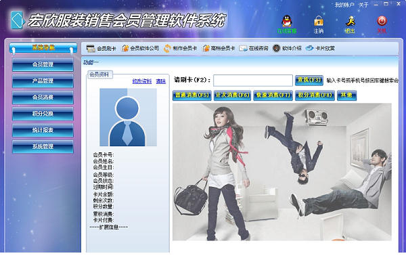Maximize the application window
Image resolution: width=406 pixels, height=262 pixels.
(386, 4)
